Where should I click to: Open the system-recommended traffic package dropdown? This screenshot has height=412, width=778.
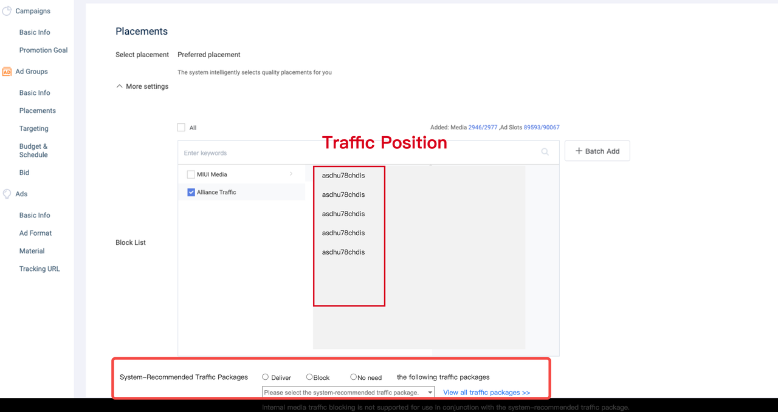(348, 393)
